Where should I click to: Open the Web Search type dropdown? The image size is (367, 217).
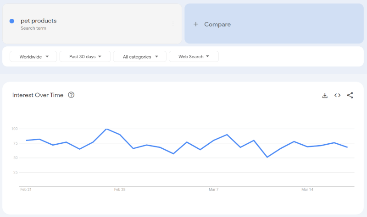tap(194, 56)
